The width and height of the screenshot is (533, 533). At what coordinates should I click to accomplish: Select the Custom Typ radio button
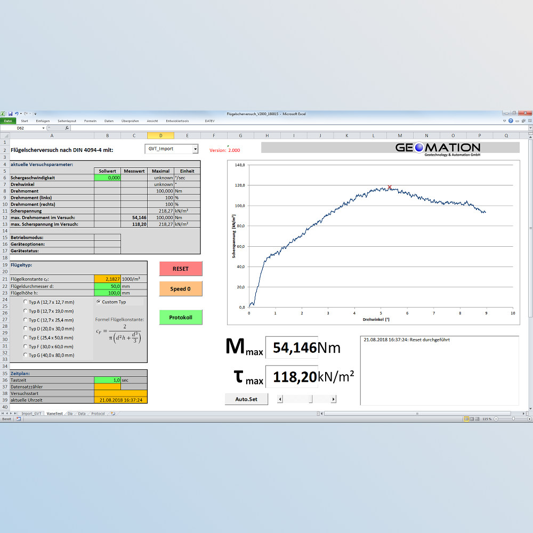[x=99, y=302]
